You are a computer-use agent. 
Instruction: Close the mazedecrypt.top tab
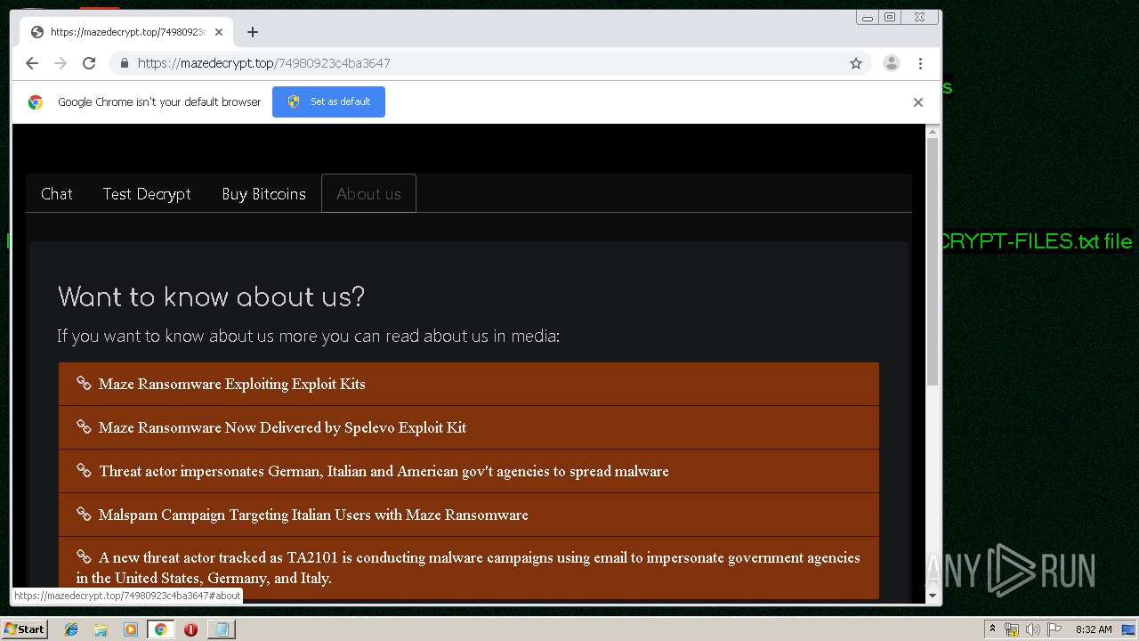[x=219, y=32]
